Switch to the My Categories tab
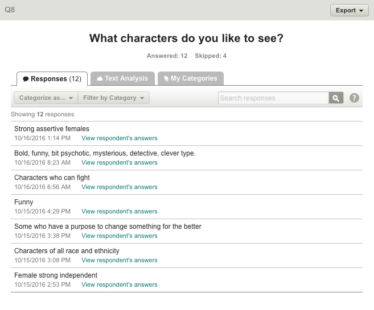374x310 pixels. [191, 78]
